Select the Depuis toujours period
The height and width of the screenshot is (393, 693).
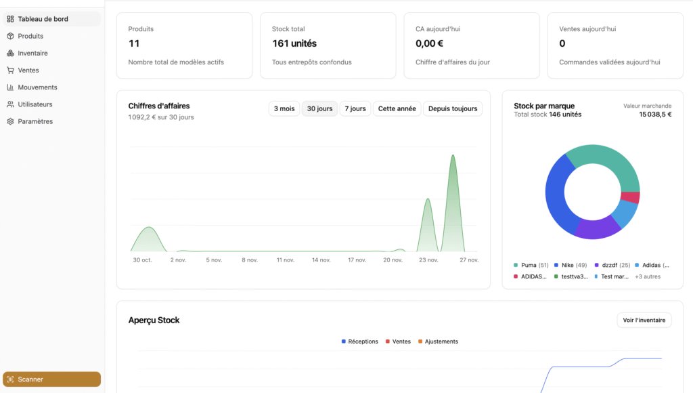(x=453, y=108)
